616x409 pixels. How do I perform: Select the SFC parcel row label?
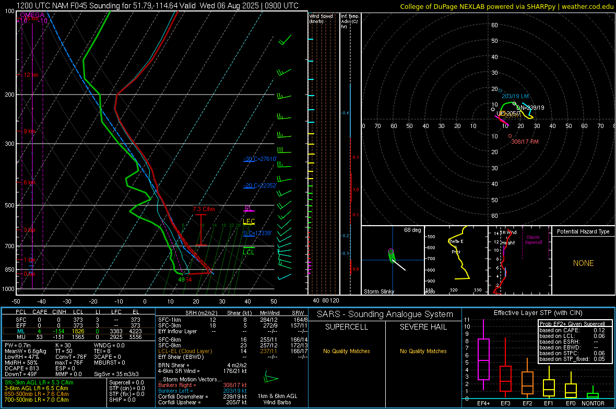tap(21, 320)
